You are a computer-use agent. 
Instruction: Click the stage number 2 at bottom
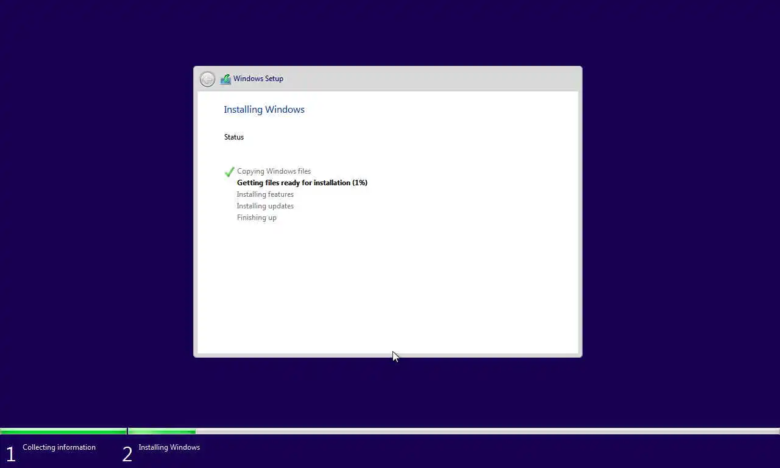click(127, 454)
